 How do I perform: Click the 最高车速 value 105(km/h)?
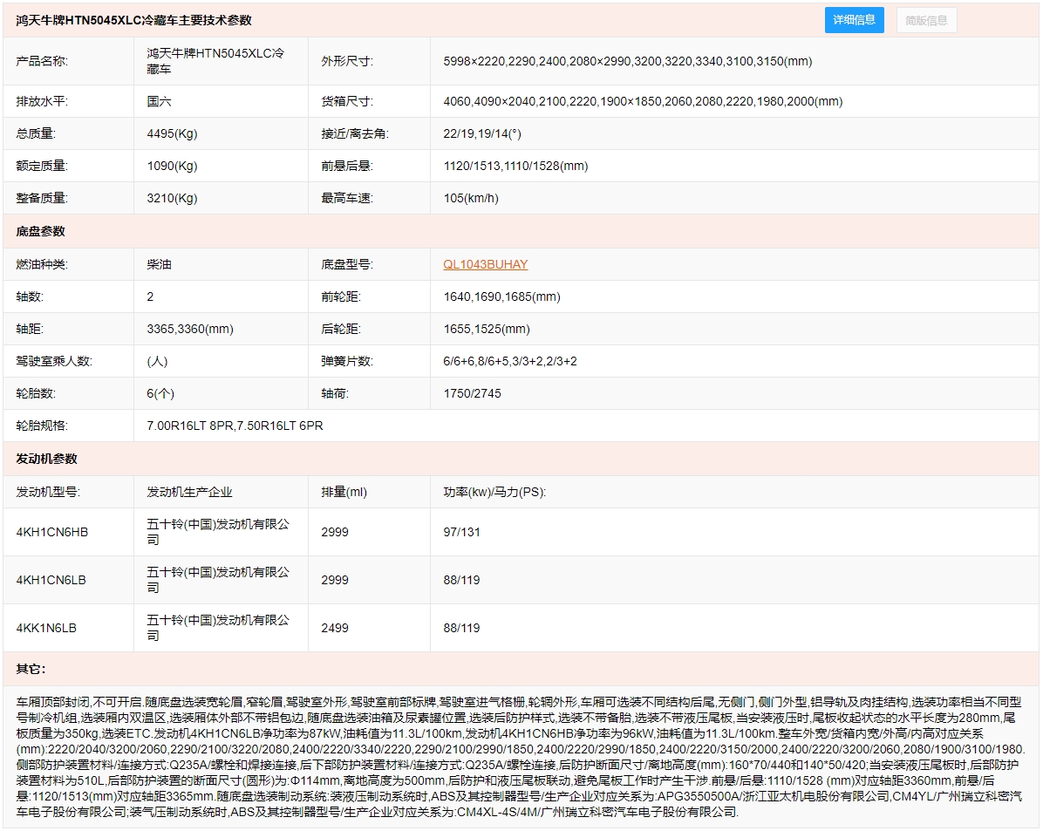[471, 198]
